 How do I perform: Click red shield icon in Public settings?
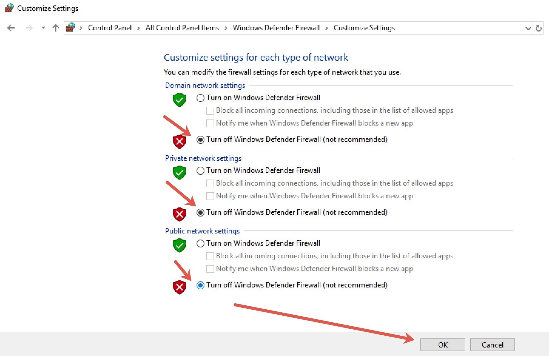click(x=179, y=287)
